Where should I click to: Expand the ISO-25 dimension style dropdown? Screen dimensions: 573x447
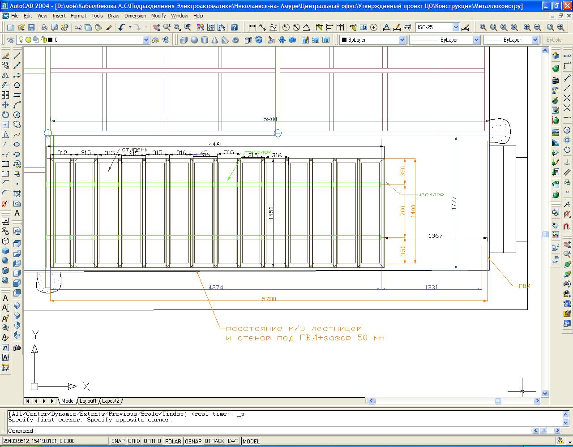tap(455, 27)
